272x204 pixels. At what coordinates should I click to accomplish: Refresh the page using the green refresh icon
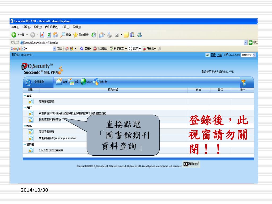click(49, 35)
